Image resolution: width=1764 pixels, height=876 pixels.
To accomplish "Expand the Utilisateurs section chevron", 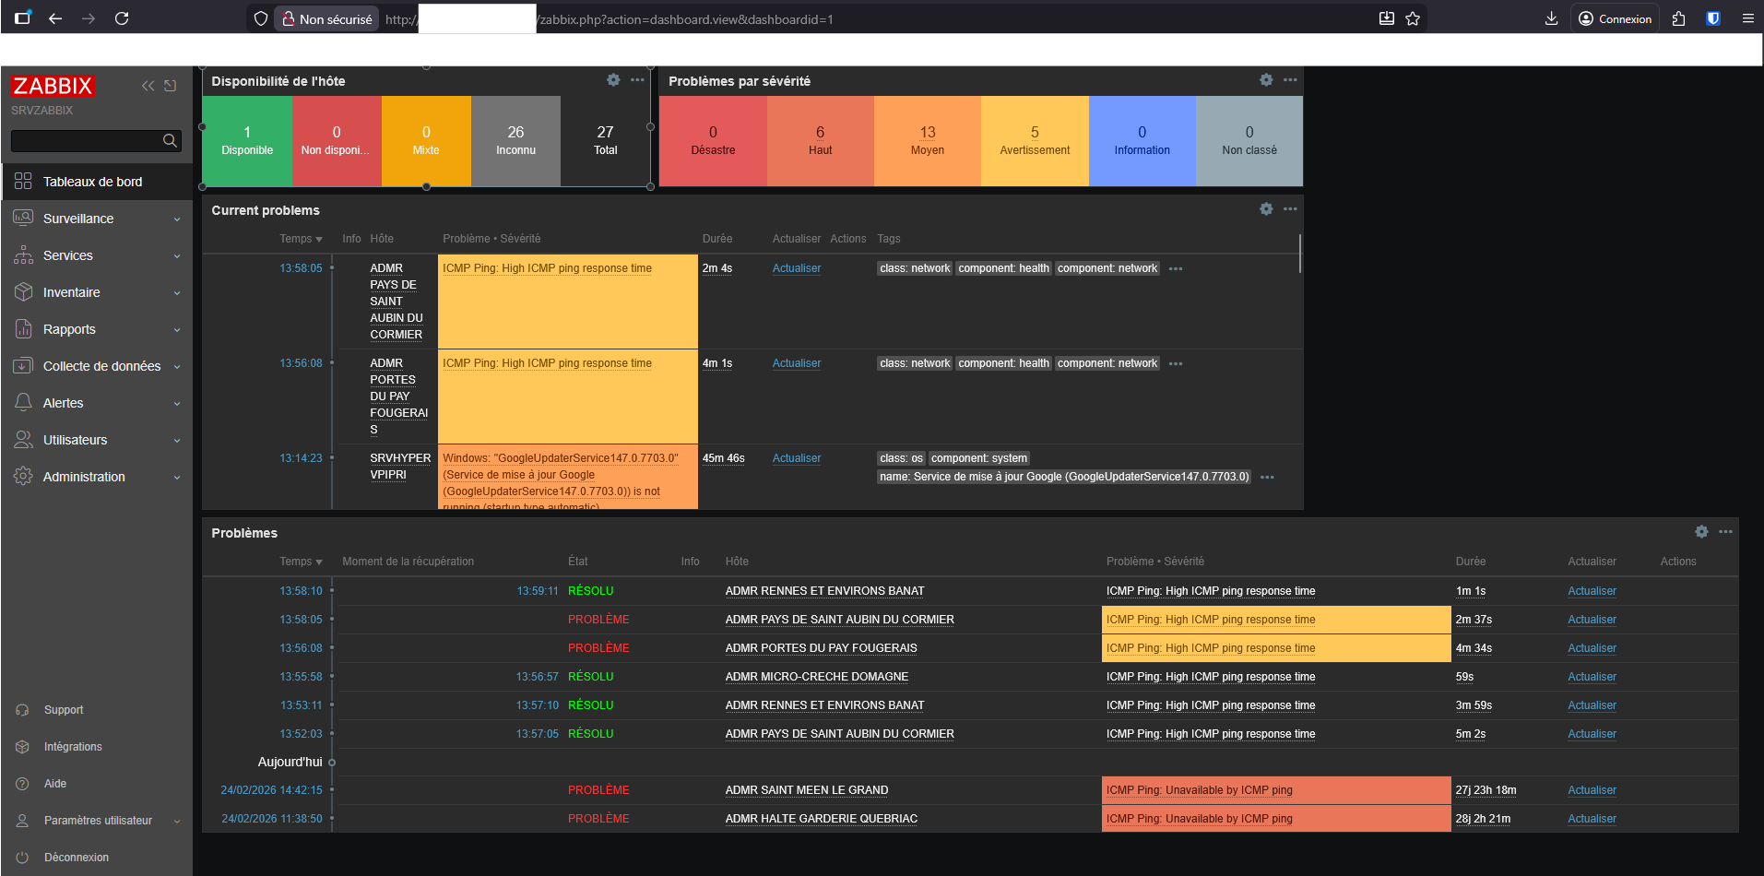I will tap(177, 441).
